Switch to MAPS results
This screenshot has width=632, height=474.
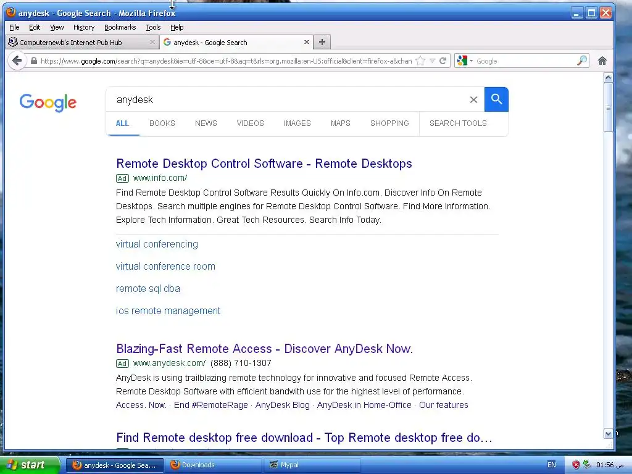point(341,123)
